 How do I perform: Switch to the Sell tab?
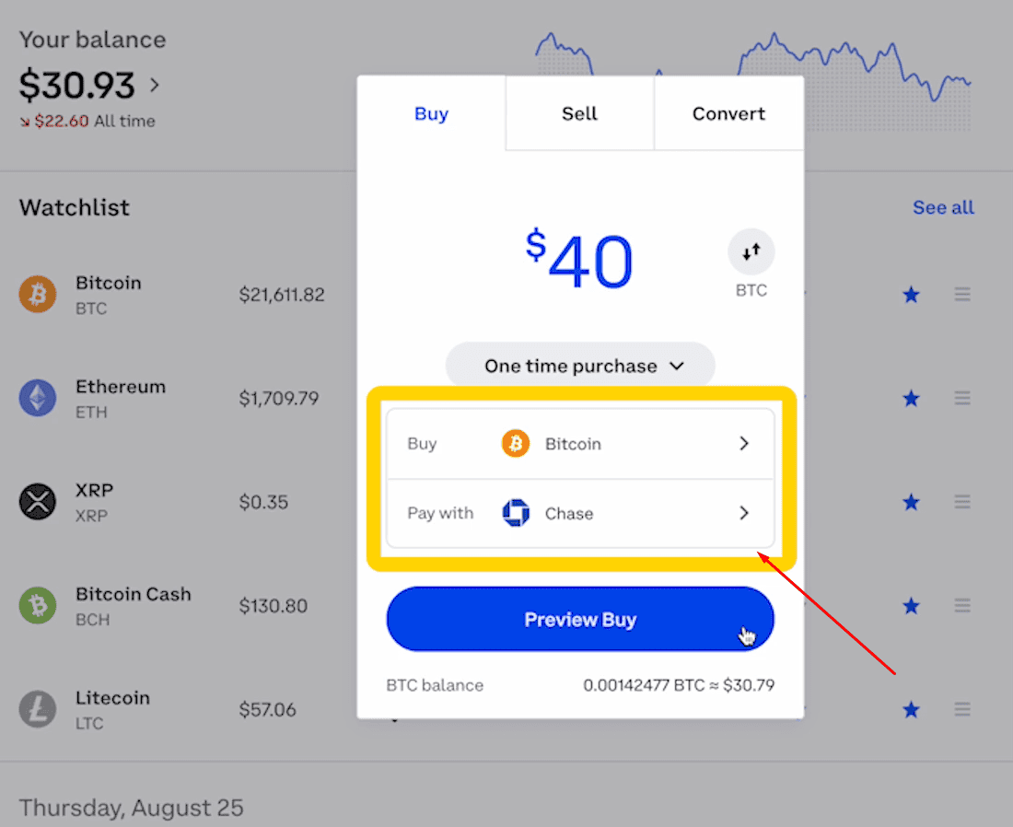(x=579, y=113)
